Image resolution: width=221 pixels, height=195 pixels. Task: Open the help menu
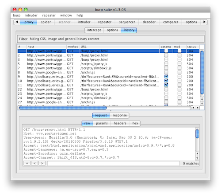80,16
